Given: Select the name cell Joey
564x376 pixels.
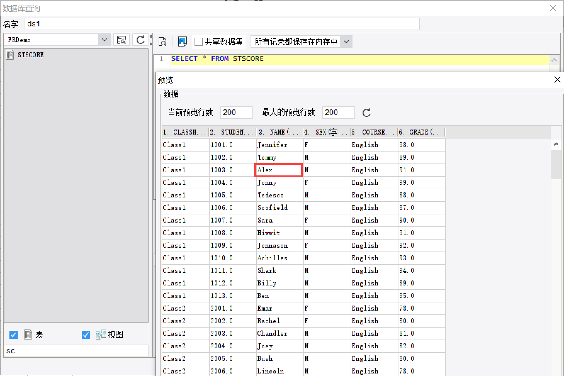Looking at the screenshot, I should [x=280, y=346].
